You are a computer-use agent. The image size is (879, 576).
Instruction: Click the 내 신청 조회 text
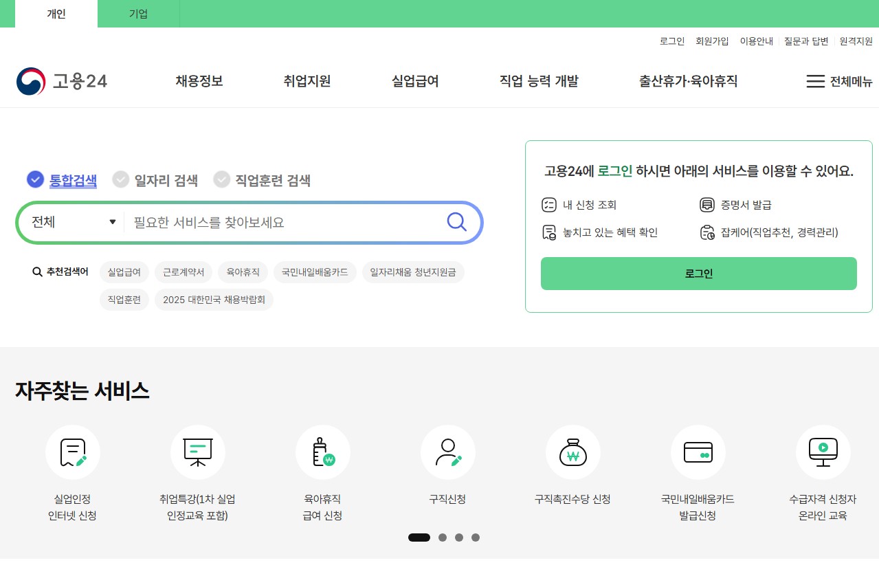pyautogui.click(x=590, y=205)
